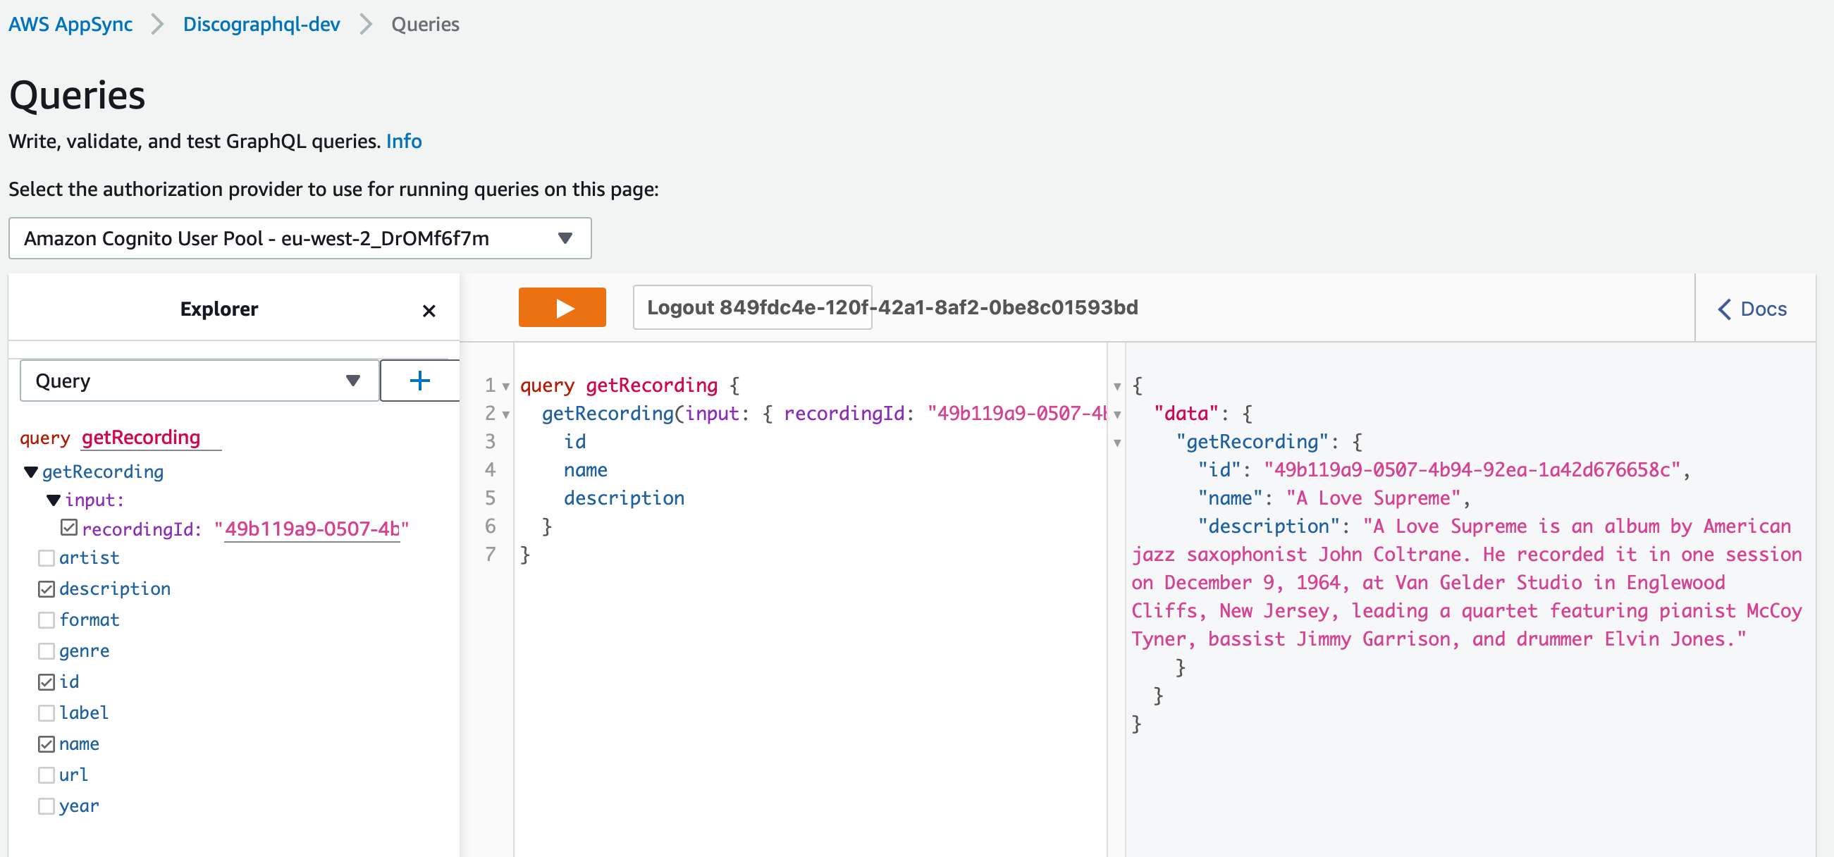Viewport: 1834px width, 857px height.
Task: Open the Info link beside the description
Action: click(404, 141)
